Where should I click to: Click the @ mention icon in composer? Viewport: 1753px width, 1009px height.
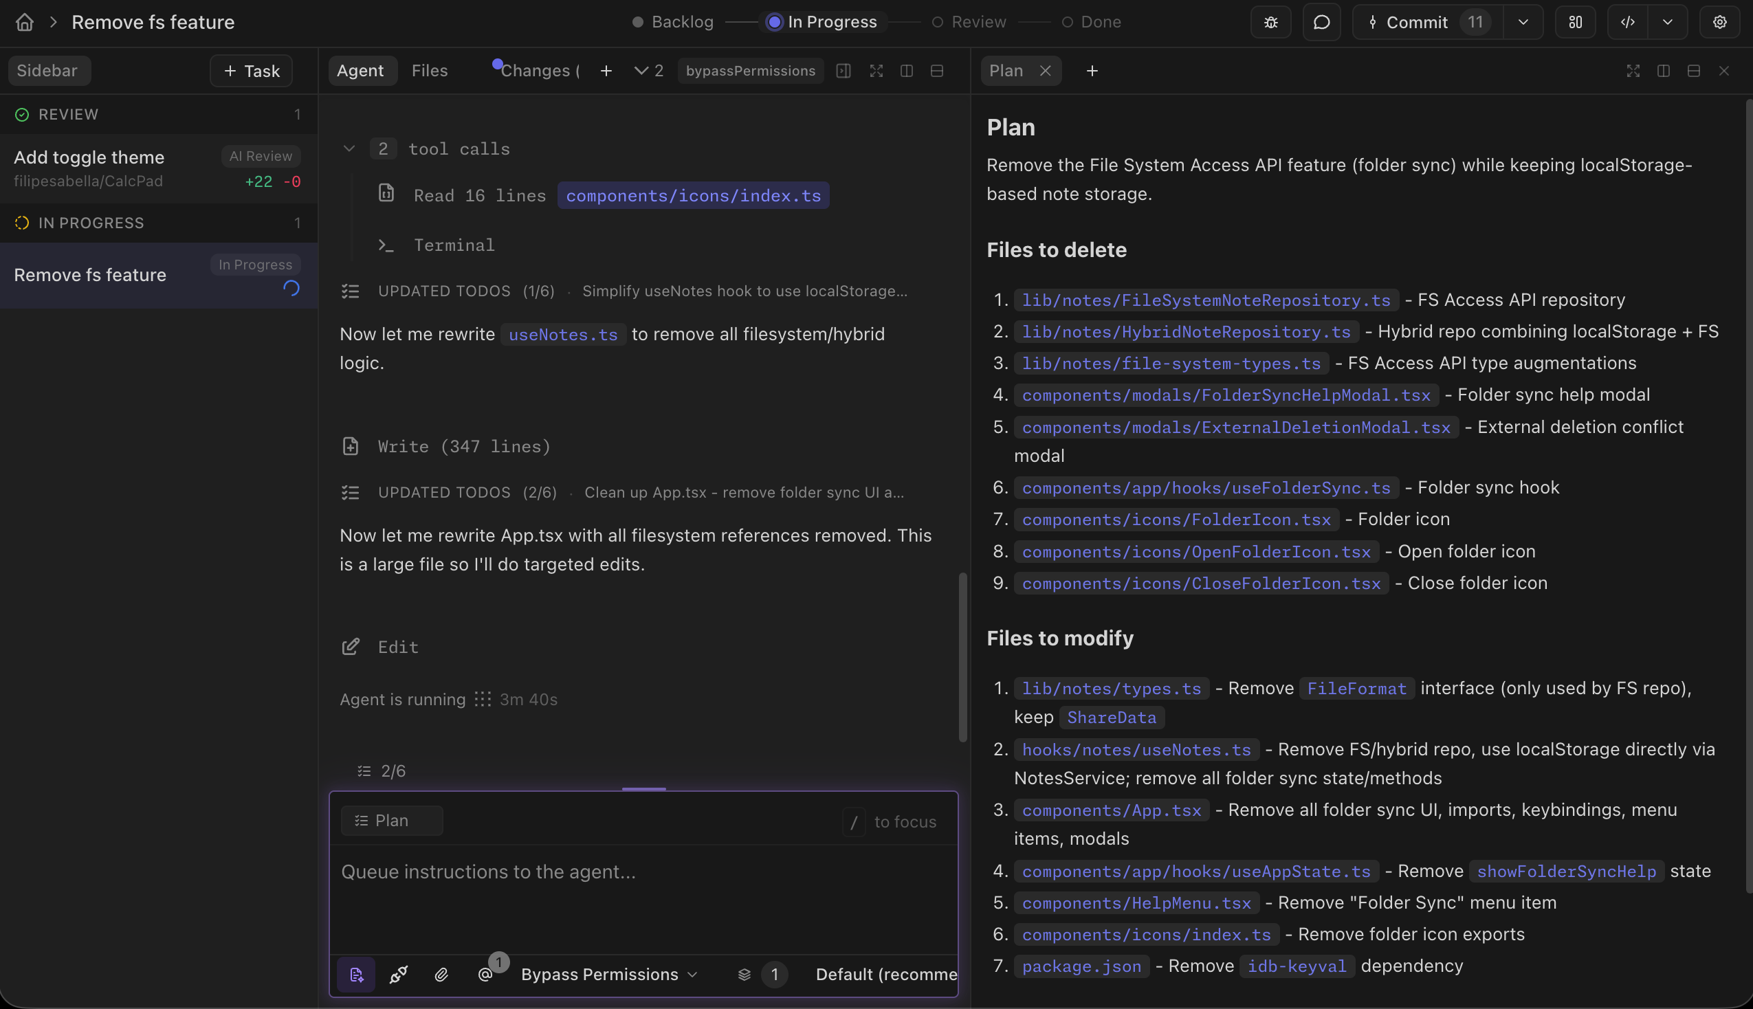tap(485, 975)
